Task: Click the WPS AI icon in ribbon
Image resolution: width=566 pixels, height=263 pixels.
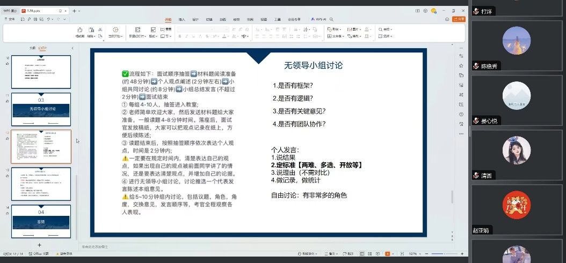Action: click(319, 19)
